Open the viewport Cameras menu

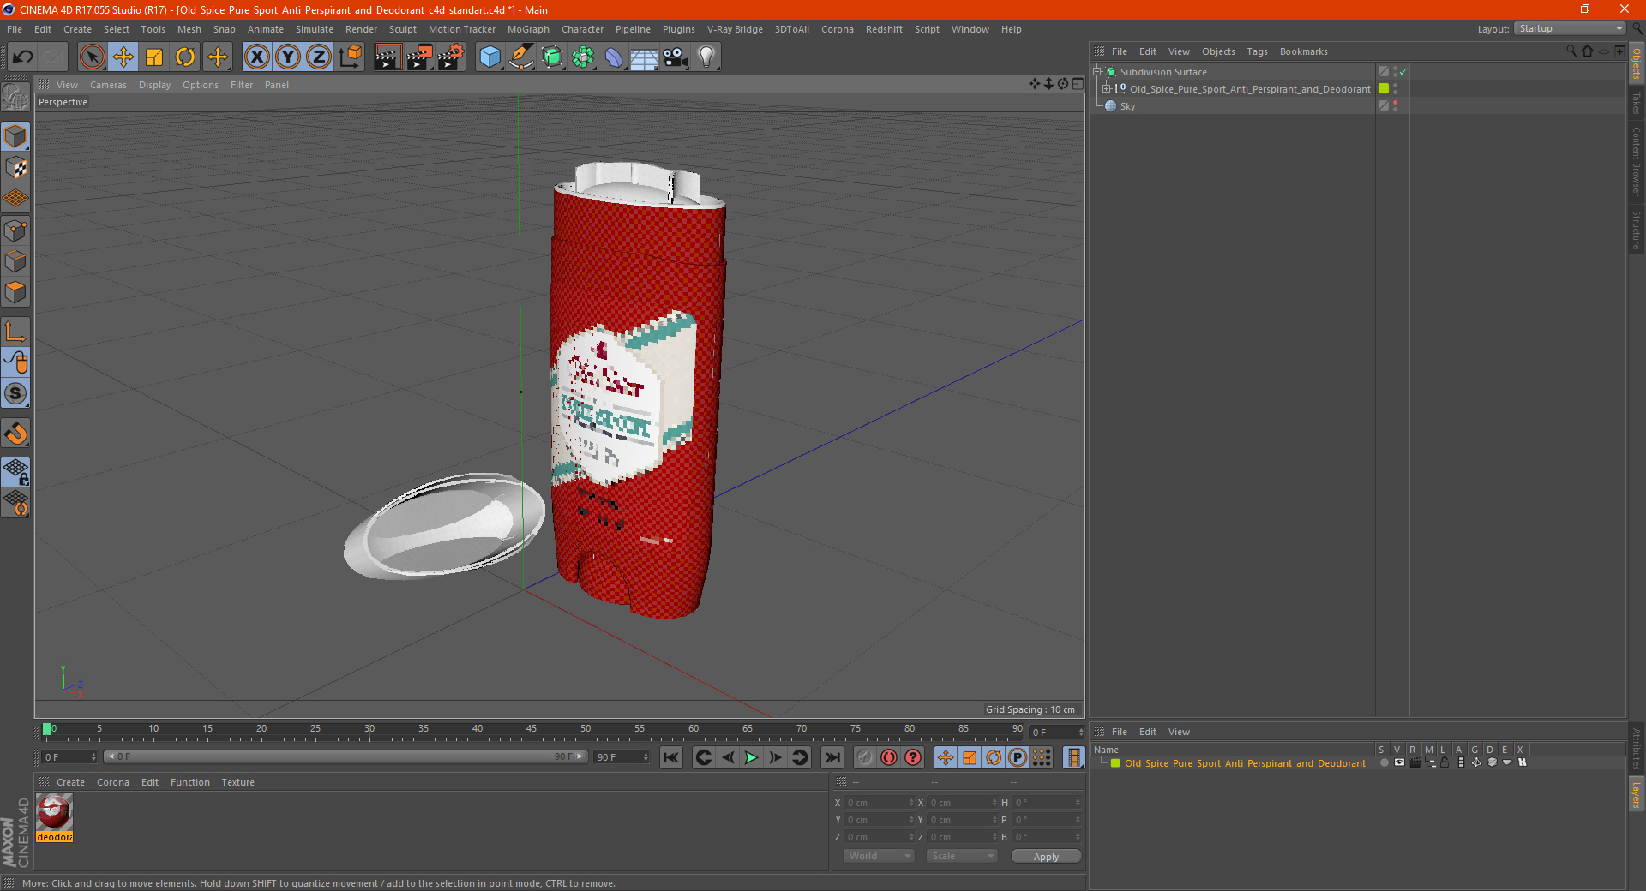pyautogui.click(x=108, y=85)
